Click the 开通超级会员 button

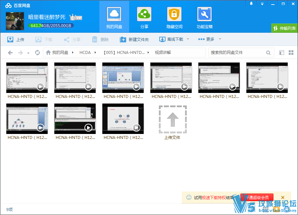tap(257, 197)
